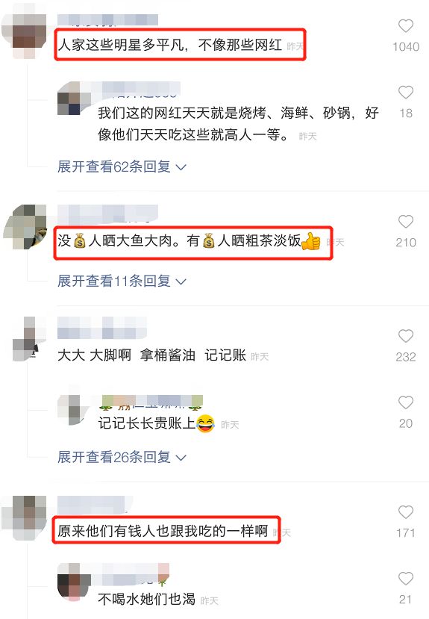Open avatar of 不喝水她们也渴 replier
The width and height of the screenshot is (429, 619).
click(x=73, y=581)
